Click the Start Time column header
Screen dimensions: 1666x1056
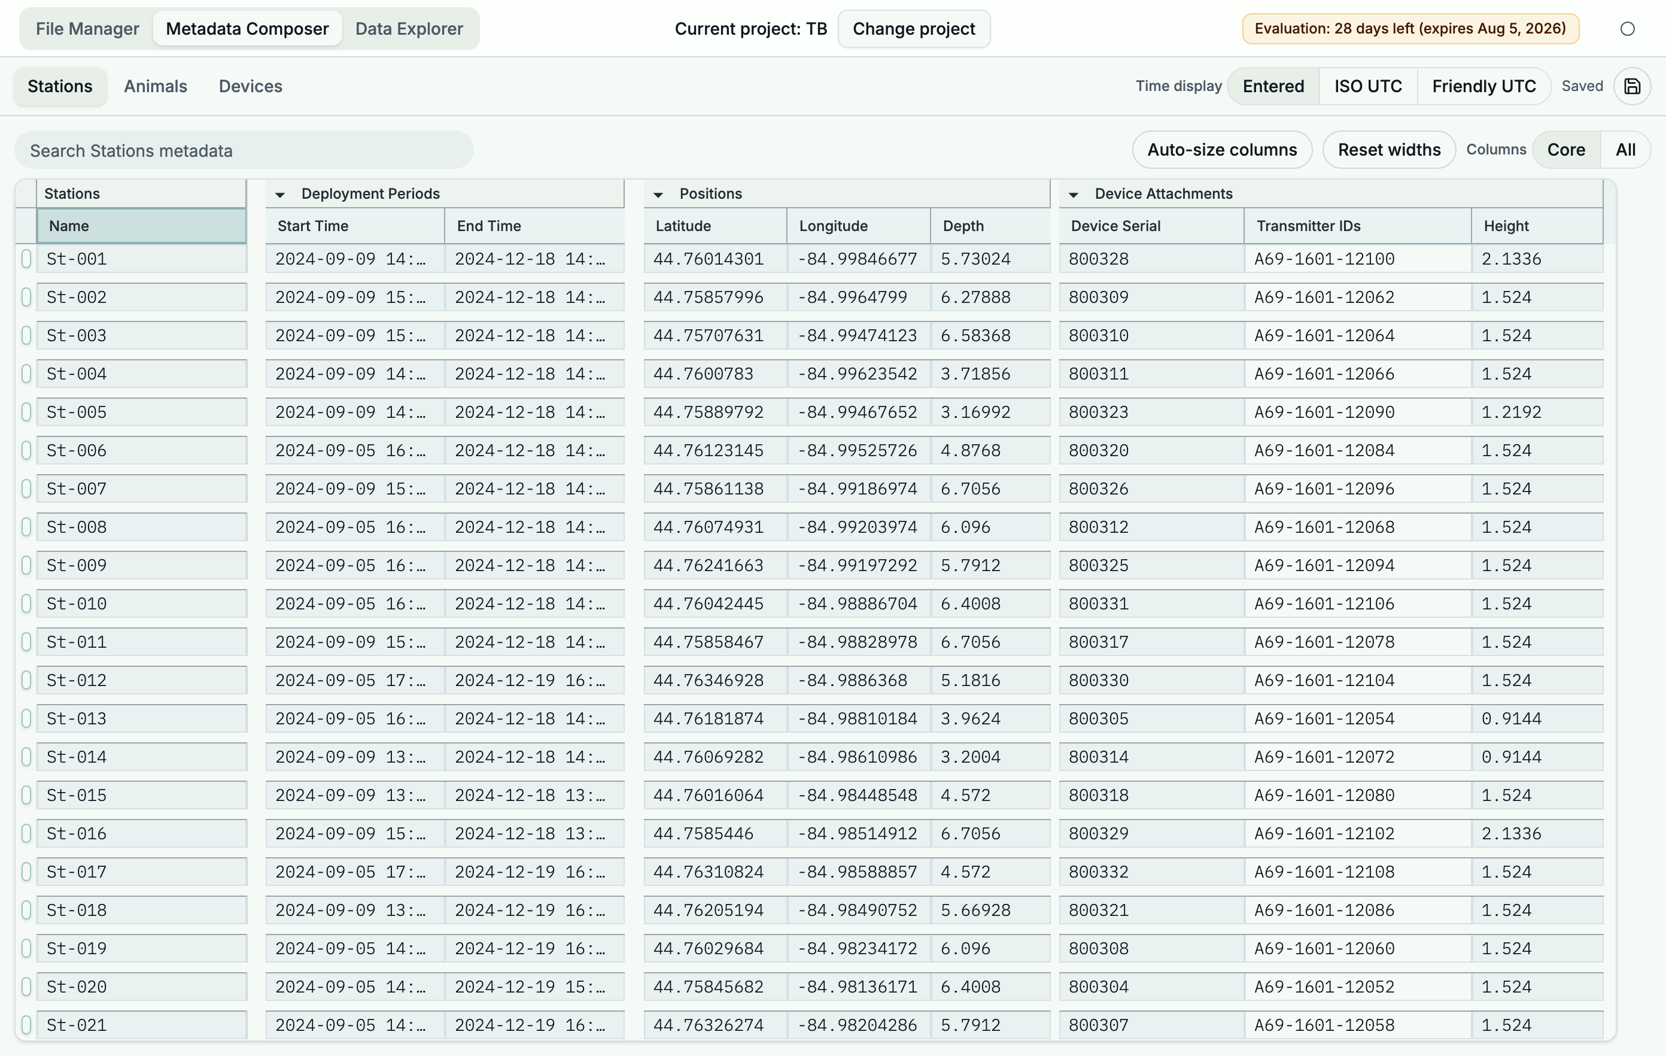click(x=355, y=226)
